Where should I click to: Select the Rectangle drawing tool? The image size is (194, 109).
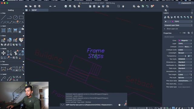[21, 18]
